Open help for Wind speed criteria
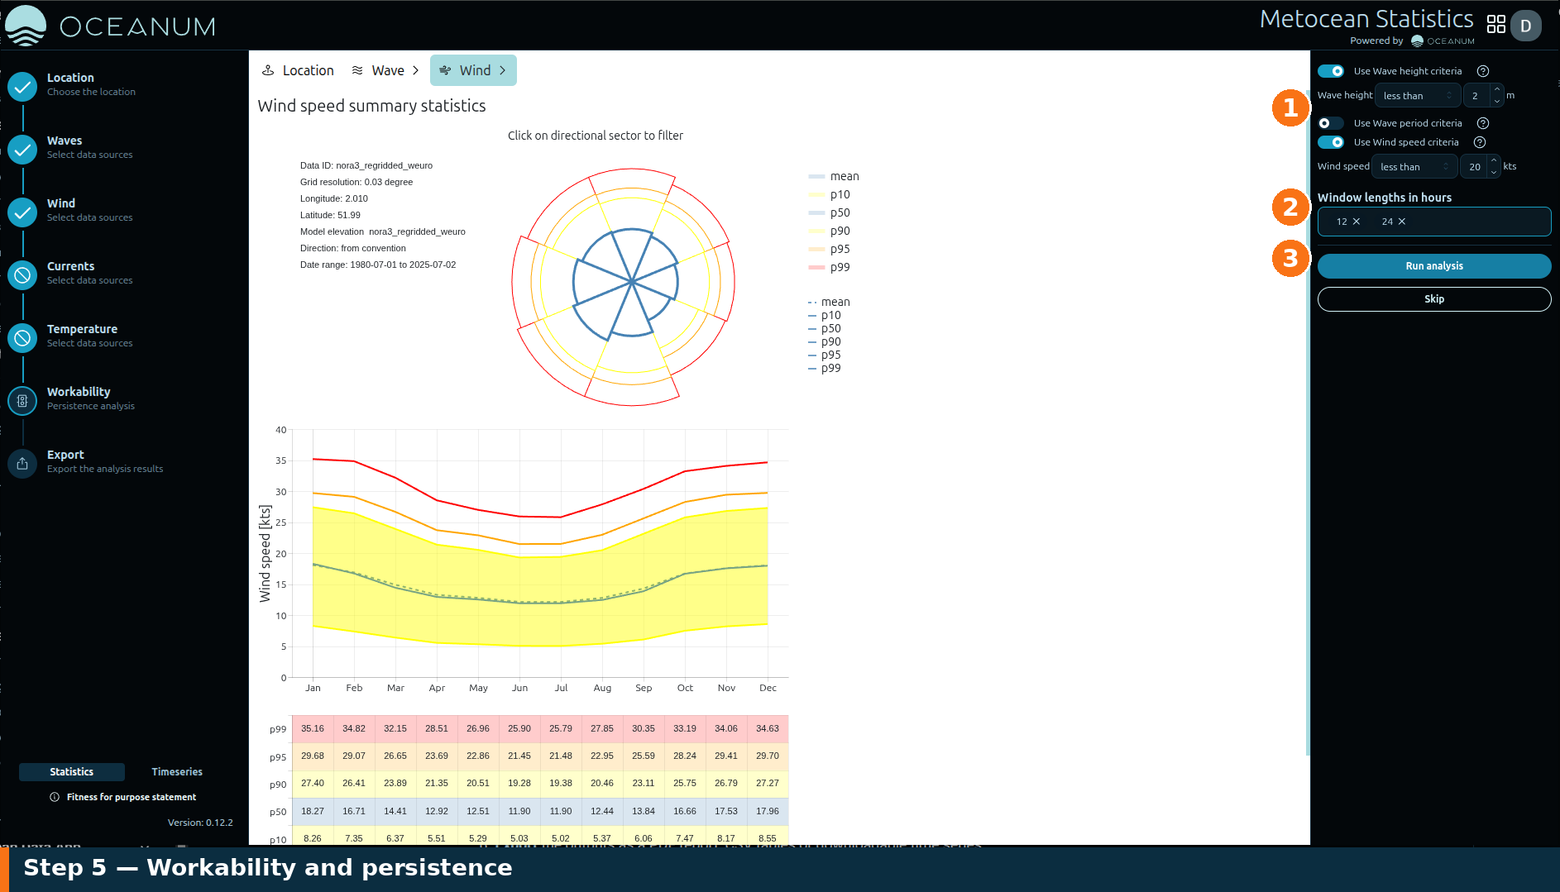This screenshot has height=892, width=1560. [x=1480, y=142]
